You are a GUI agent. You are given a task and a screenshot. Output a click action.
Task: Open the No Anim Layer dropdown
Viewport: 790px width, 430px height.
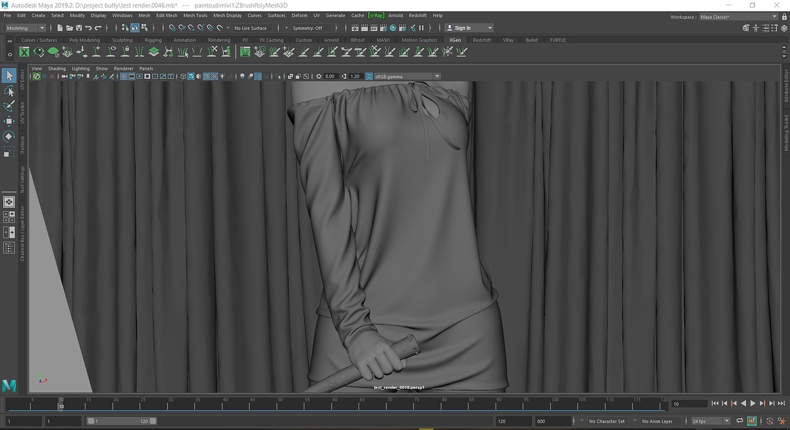(660, 421)
